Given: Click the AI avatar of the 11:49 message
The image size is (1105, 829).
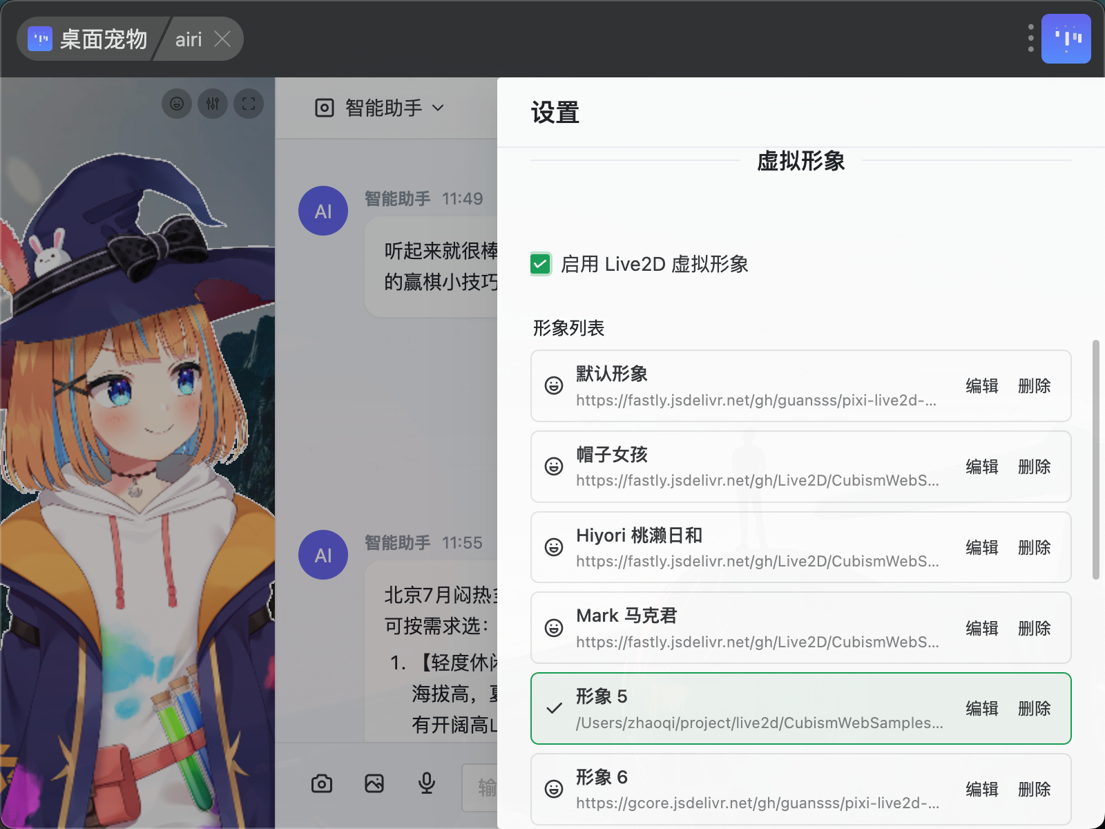Looking at the screenshot, I should click(323, 211).
